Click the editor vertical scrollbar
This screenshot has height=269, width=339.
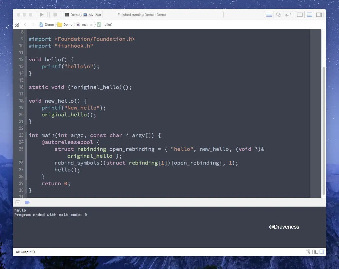(324, 131)
